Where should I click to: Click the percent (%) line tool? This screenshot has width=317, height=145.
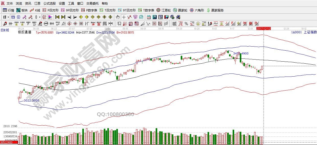[x=186, y=24]
